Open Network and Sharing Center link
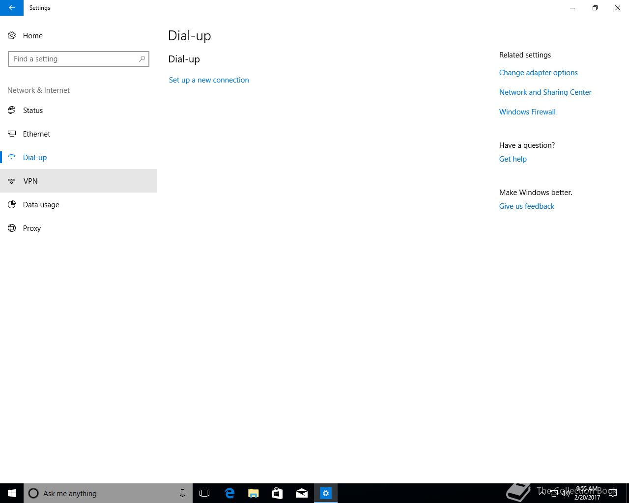The height and width of the screenshot is (503, 629). tap(545, 92)
